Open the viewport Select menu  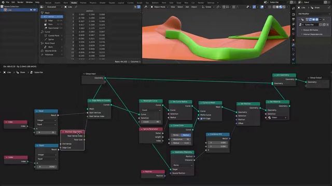click(180, 7)
